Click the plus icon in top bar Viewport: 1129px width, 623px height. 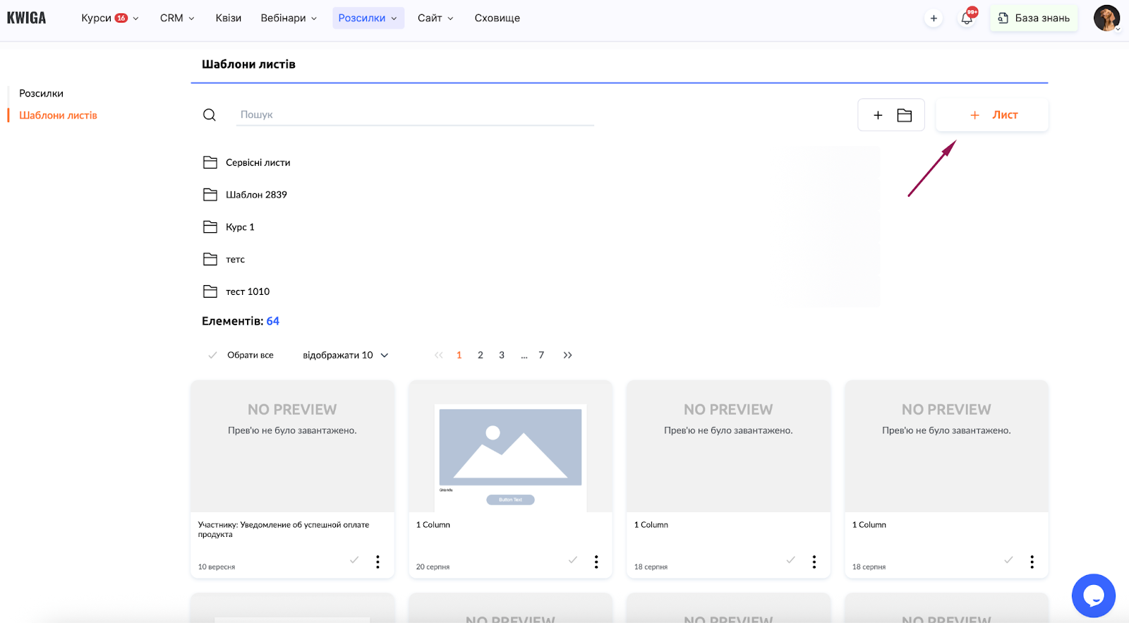click(934, 18)
